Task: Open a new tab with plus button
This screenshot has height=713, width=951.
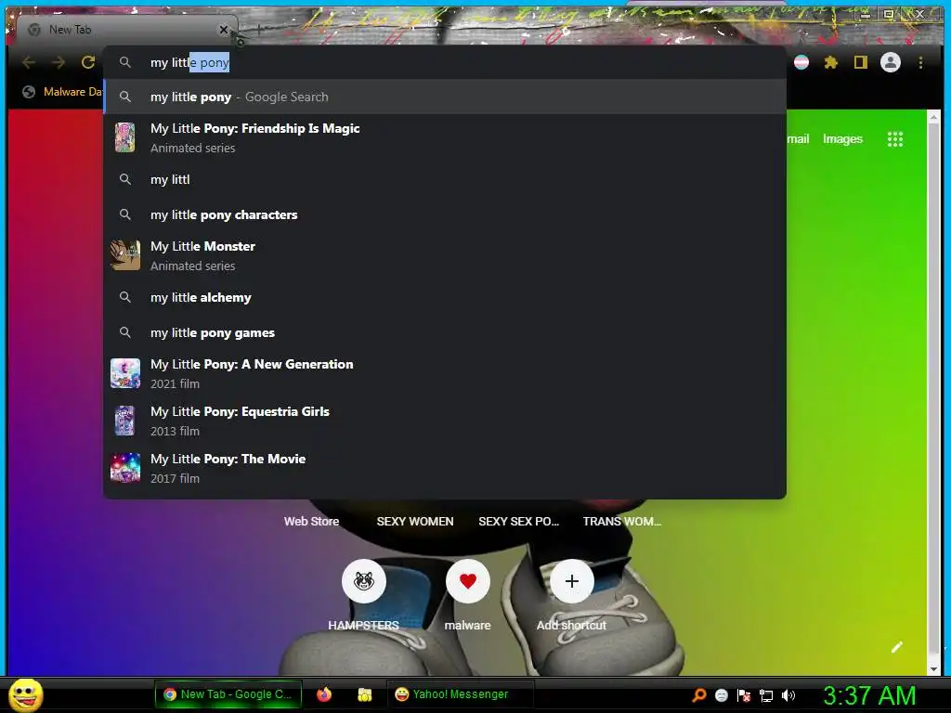Action: point(259,29)
